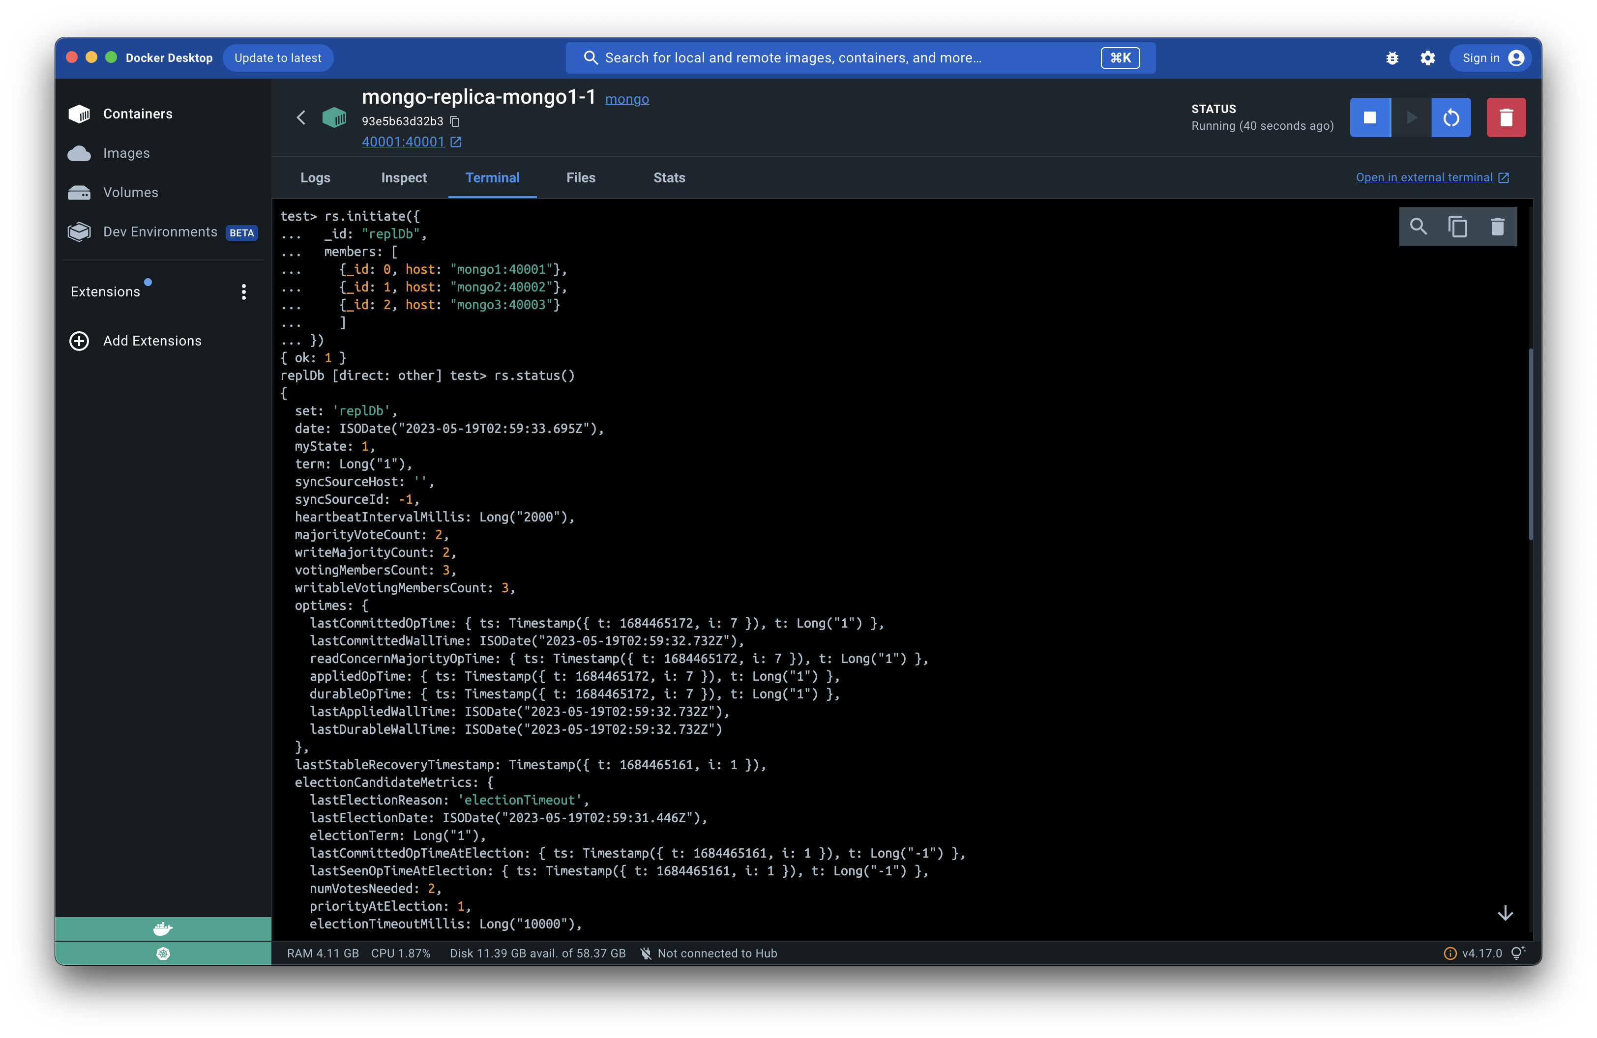Click the disabled start play button

tap(1411, 117)
